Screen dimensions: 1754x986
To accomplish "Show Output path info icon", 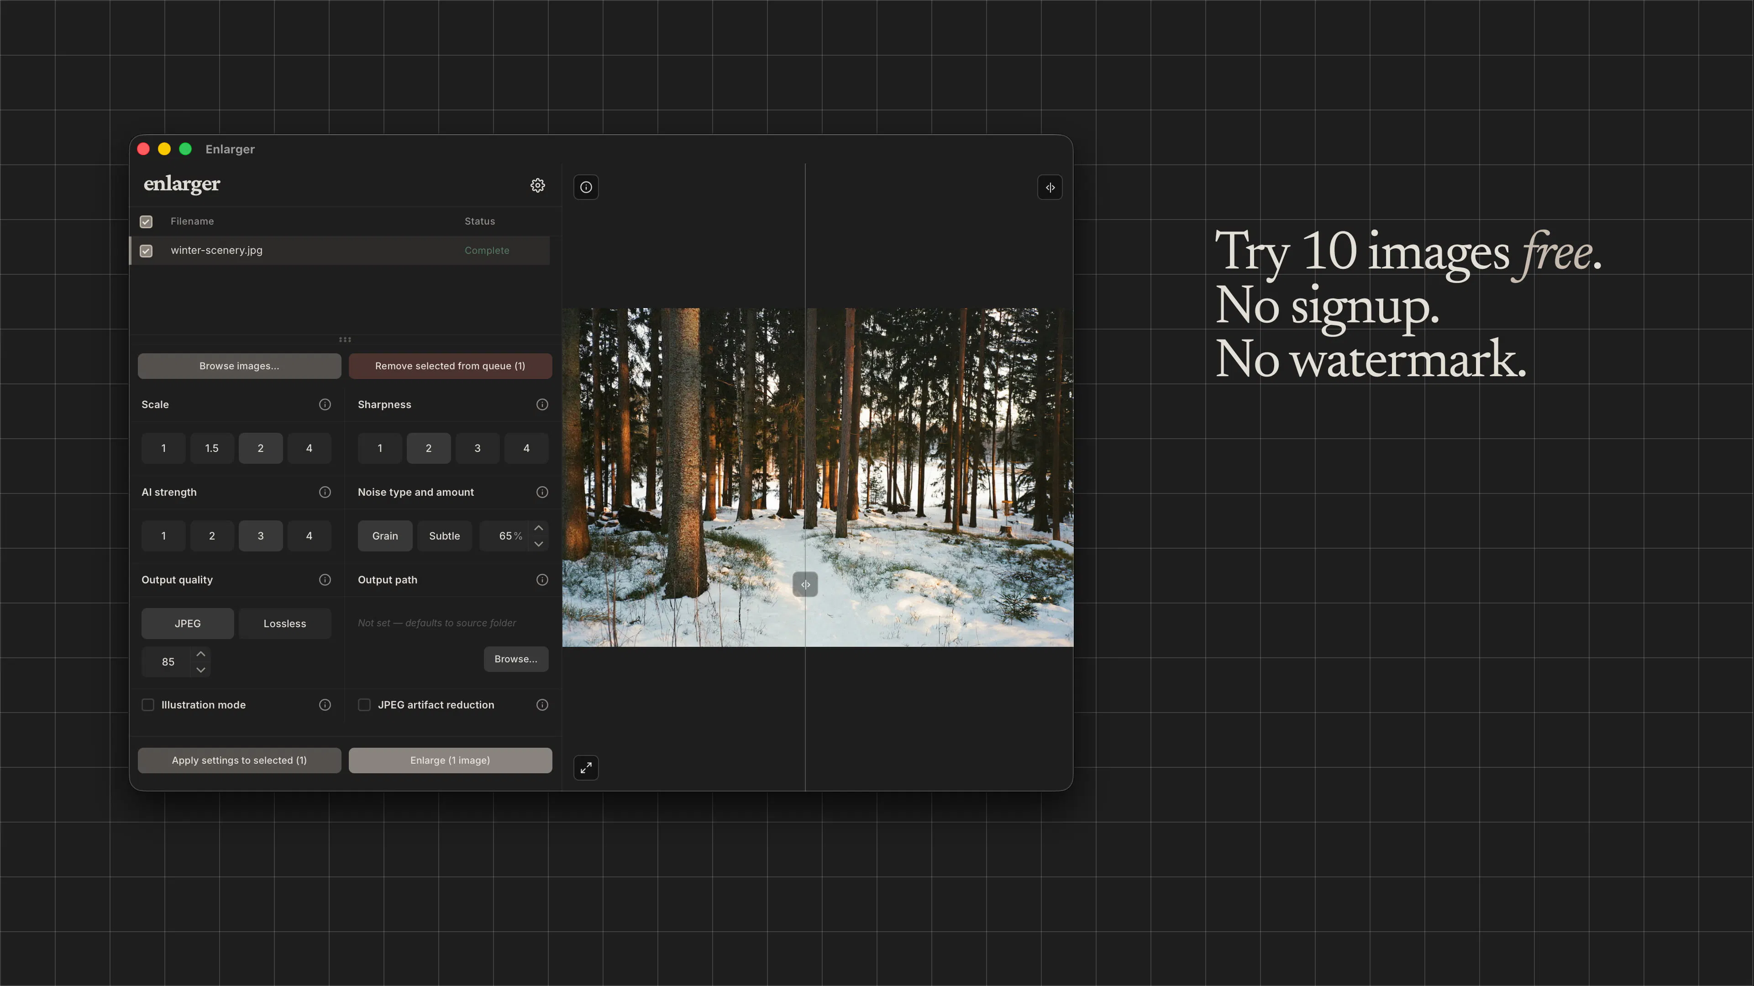I will tap(542, 580).
